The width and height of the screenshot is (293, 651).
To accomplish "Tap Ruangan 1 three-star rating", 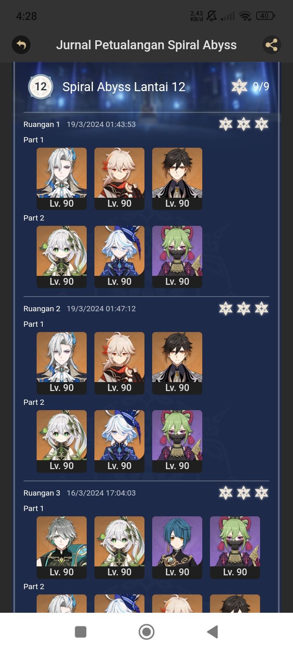I will coord(243,124).
